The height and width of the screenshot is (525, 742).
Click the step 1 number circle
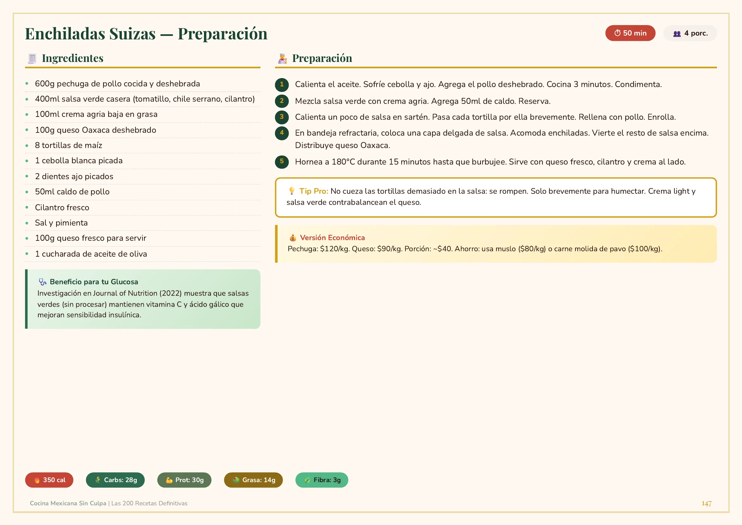pyautogui.click(x=281, y=85)
